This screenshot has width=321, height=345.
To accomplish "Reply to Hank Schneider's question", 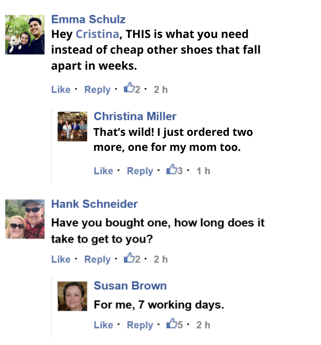I will 97,259.
